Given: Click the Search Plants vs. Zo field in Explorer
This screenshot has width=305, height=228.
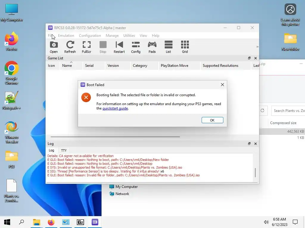Looking at the screenshot, I should [288, 111].
